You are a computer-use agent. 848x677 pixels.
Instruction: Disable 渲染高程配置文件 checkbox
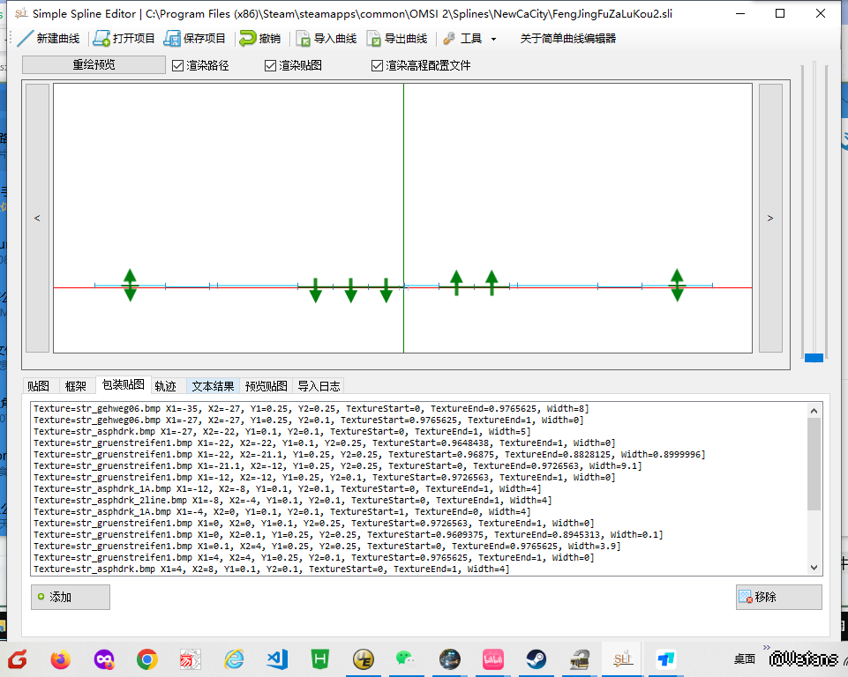[x=378, y=66]
